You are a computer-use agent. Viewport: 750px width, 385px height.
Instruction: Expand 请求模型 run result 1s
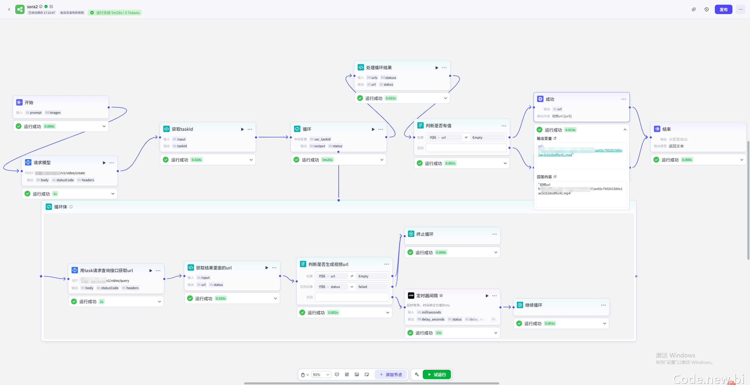[113, 194]
